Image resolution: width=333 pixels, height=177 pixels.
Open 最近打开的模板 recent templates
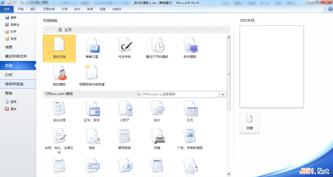tap(157, 48)
